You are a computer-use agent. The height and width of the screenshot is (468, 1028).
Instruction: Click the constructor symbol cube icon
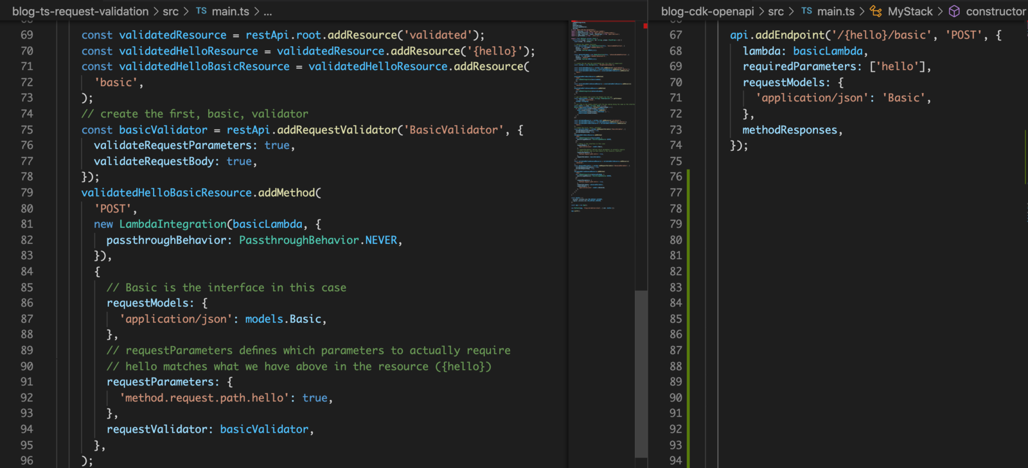click(x=954, y=11)
